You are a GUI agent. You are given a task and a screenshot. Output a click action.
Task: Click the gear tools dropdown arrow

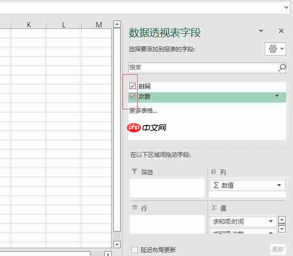282,49
